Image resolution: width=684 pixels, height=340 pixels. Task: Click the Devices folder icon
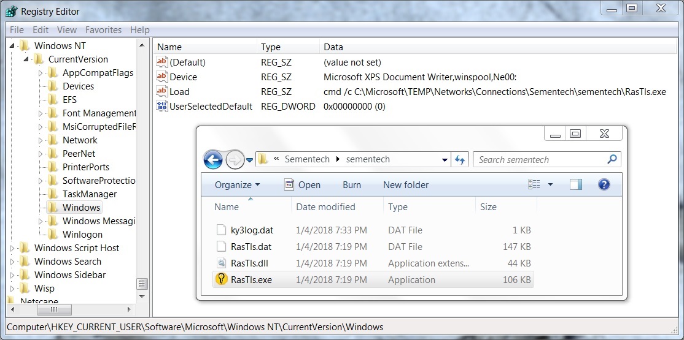point(53,86)
